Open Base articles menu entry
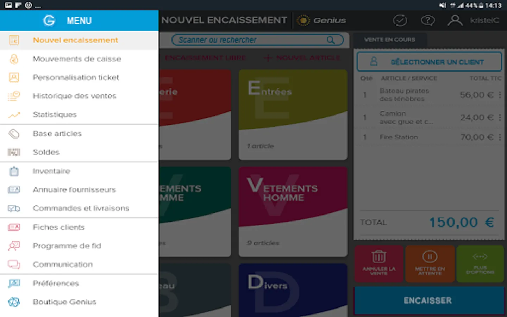The image size is (507, 317). coord(79,134)
